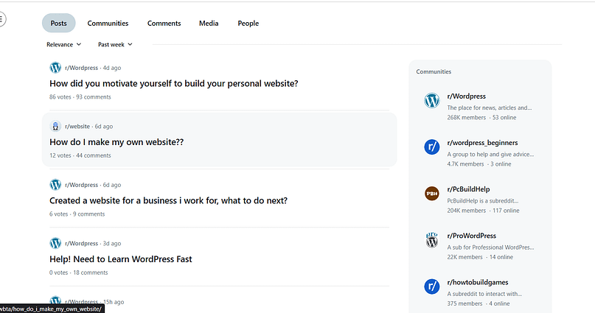Screen dimensions: 595x313
Task: Switch to the Comments tab
Action: pos(164,23)
